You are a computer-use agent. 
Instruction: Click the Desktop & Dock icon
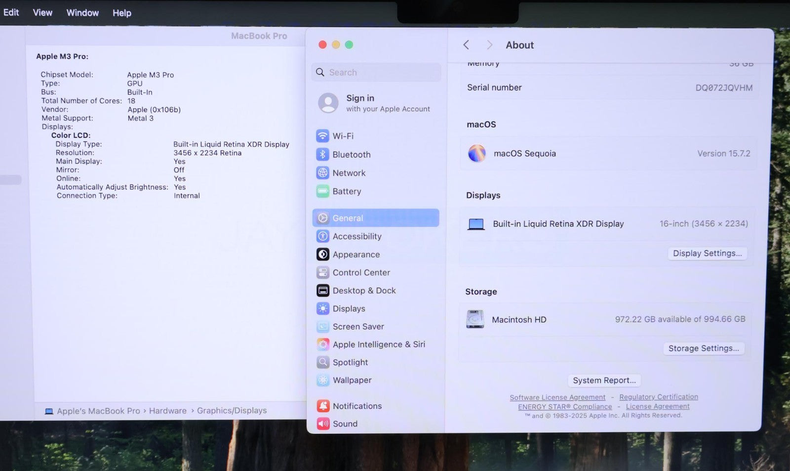click(x=322, y=291)
